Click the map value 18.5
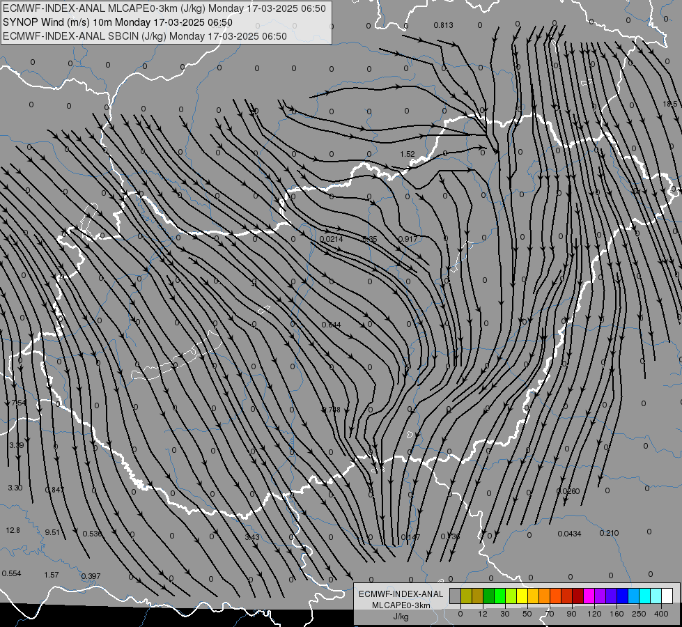Image resolution: width=682 pixels, height=627 pixels. (670, 104)
